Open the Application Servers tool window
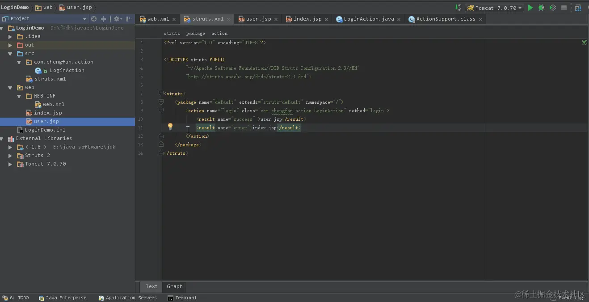The height and width of the screenshot is (302, 589). 128,298
